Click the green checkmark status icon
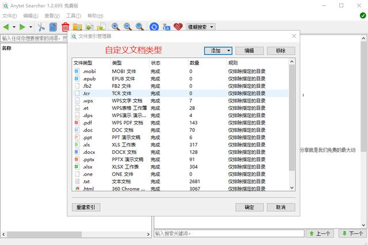Viewport: 368px width, 245px height. [363, 15]
